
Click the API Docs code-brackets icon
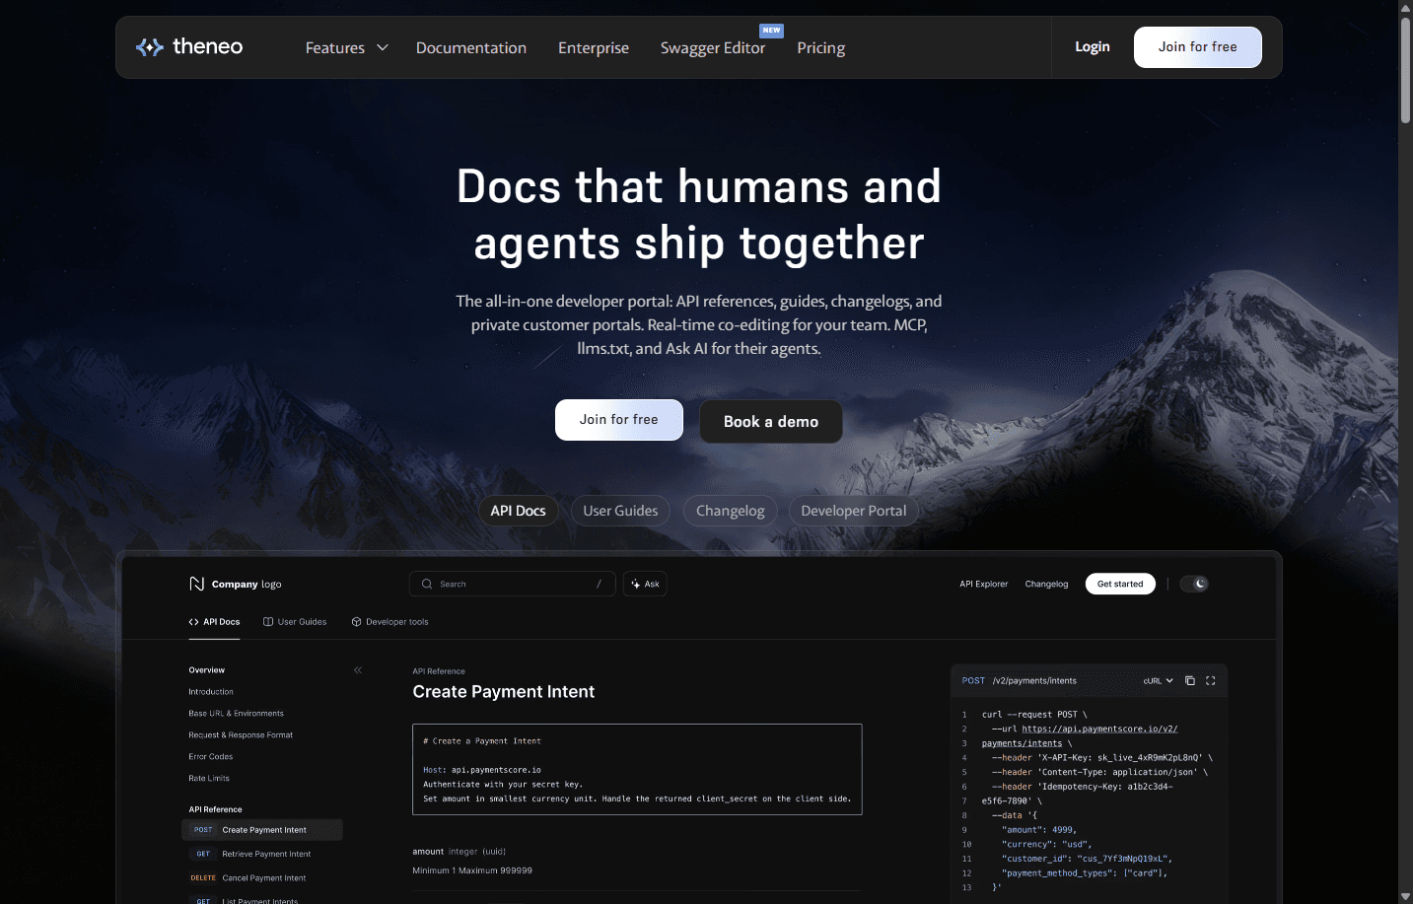(193, 622)
